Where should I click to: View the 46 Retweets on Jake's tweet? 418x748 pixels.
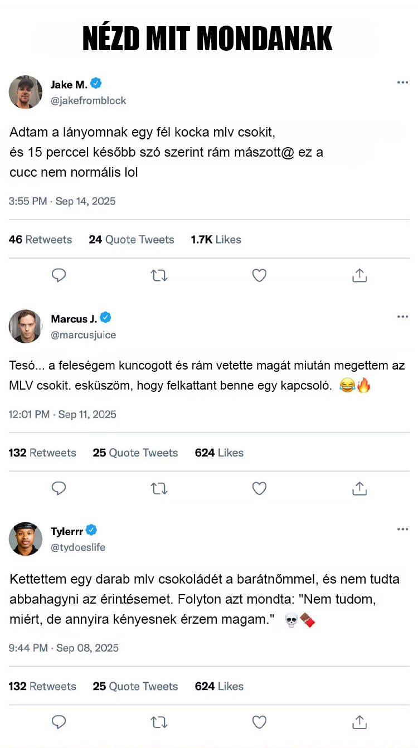(40, 240)
